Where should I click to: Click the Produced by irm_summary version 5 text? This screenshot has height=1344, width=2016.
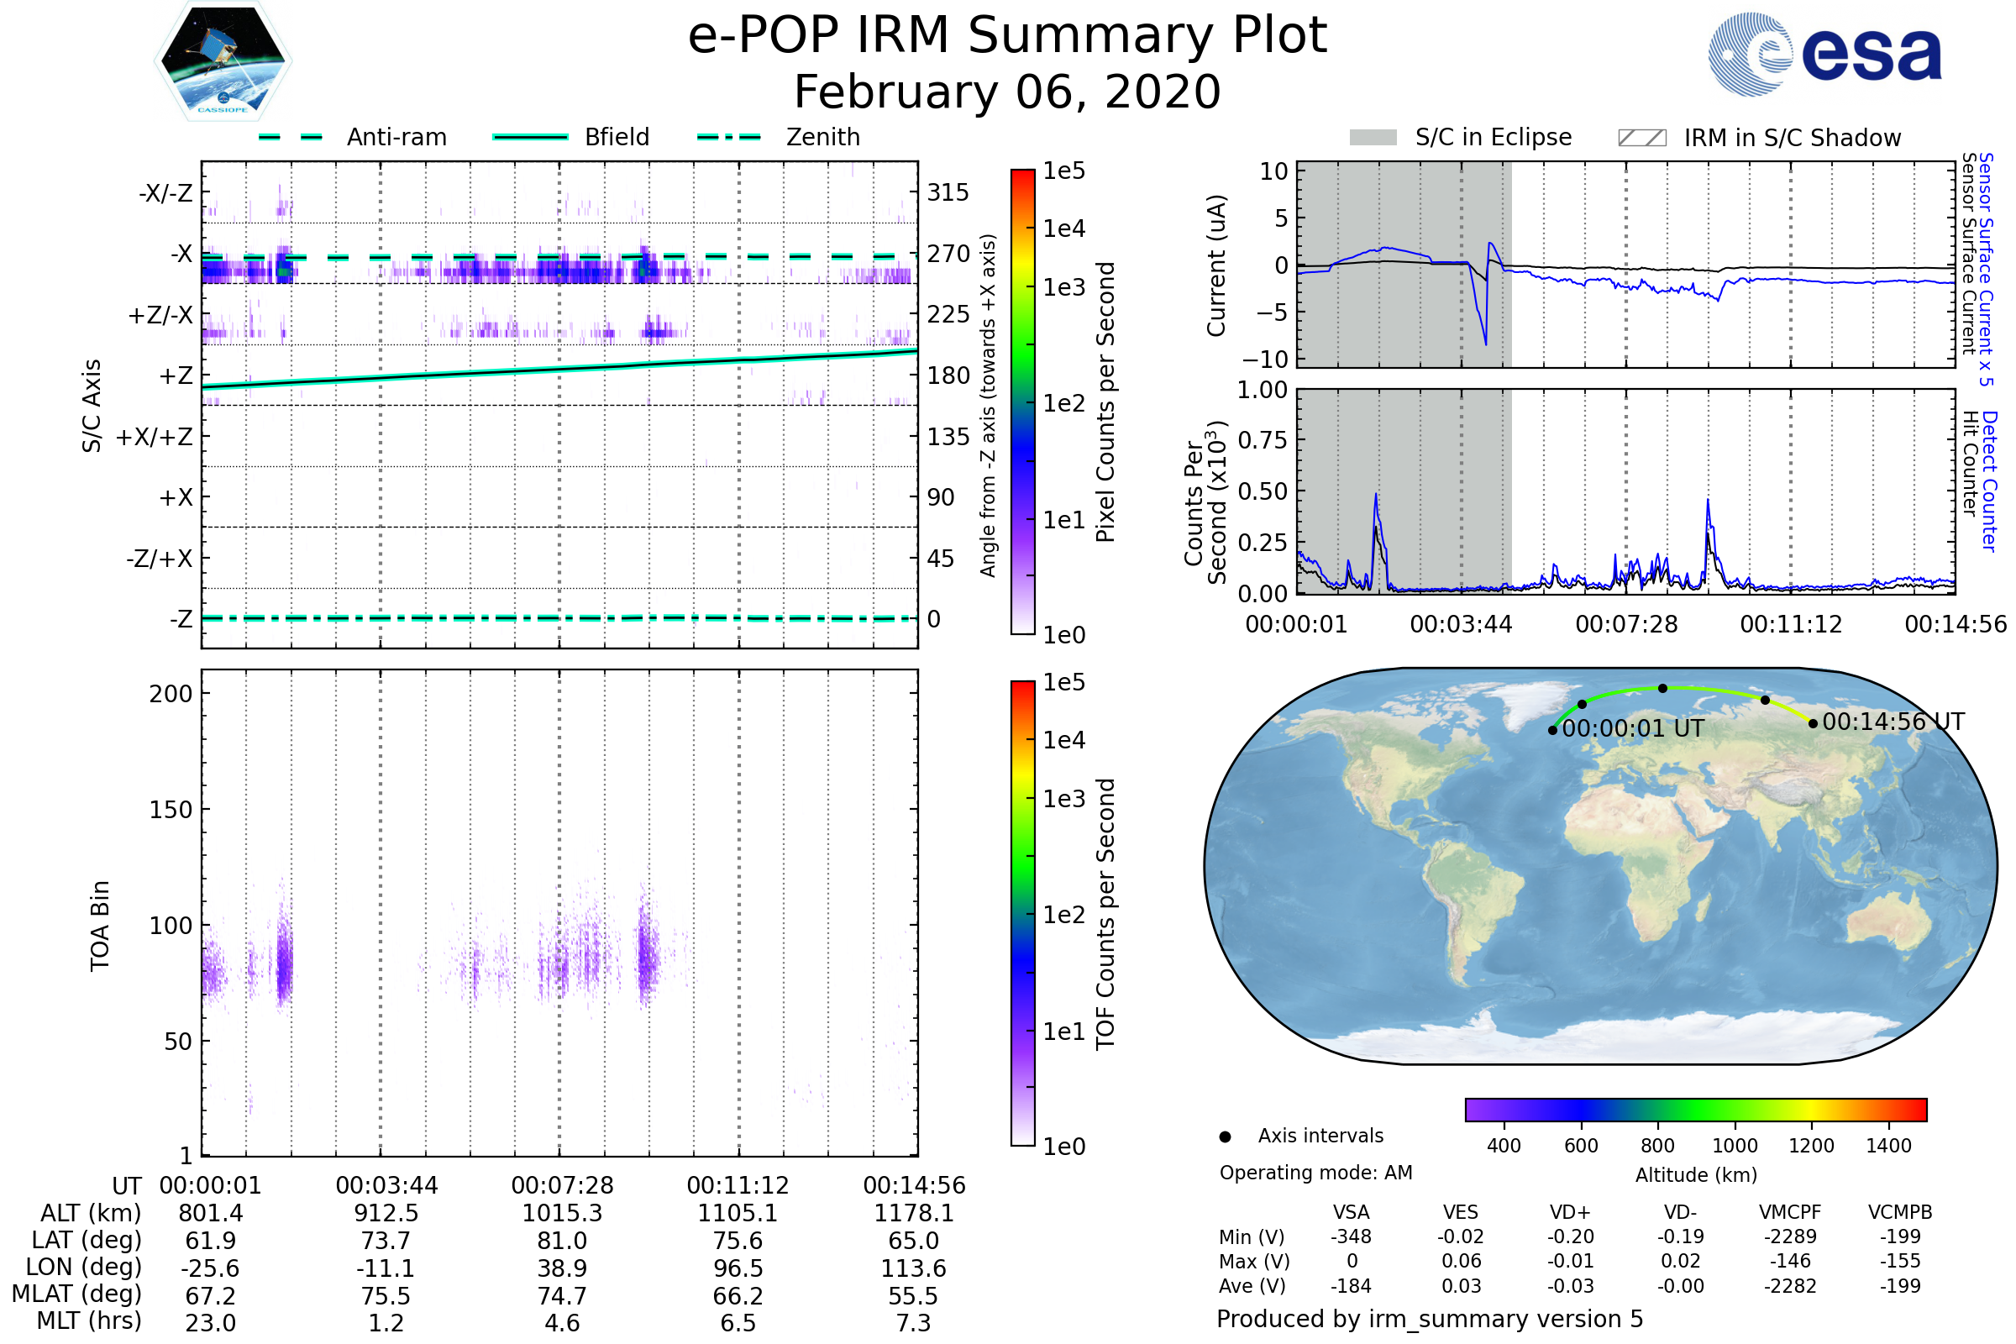pos(1429,1318)
